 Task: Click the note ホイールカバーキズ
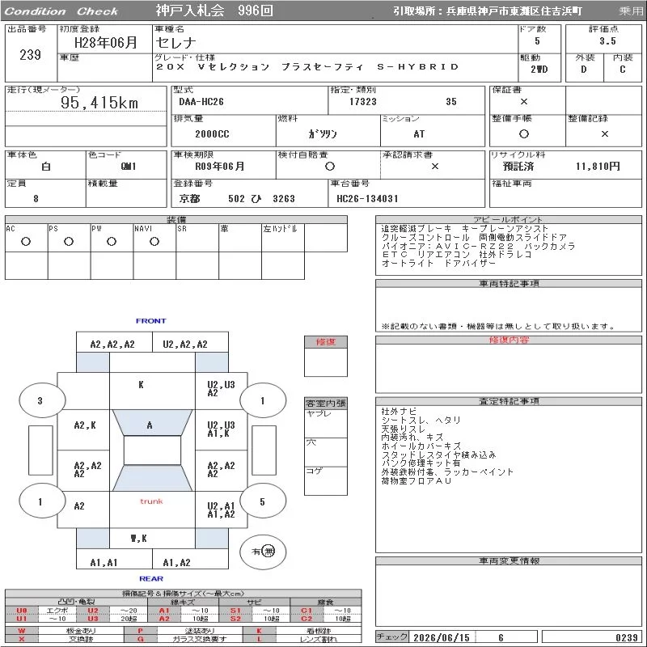pos(421,446)
